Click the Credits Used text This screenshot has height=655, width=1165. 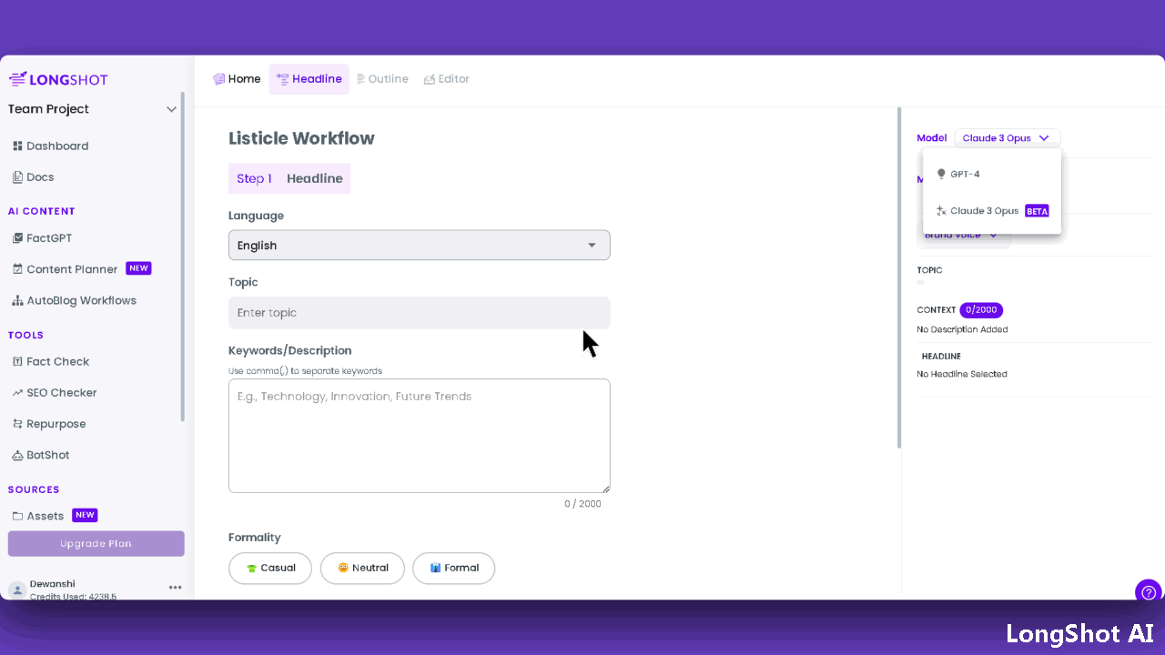pyautogui.click(x=73, y=597)
